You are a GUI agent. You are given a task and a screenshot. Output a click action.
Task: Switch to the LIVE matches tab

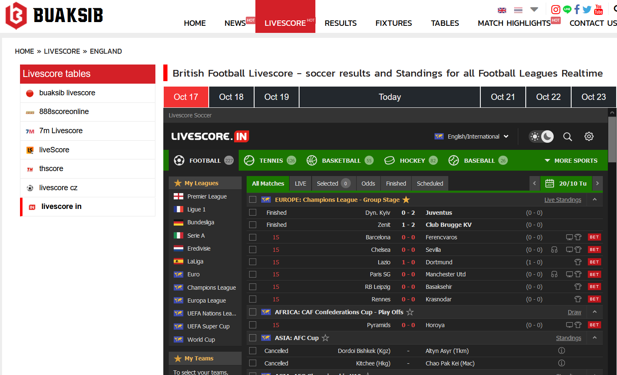(300, 183)
